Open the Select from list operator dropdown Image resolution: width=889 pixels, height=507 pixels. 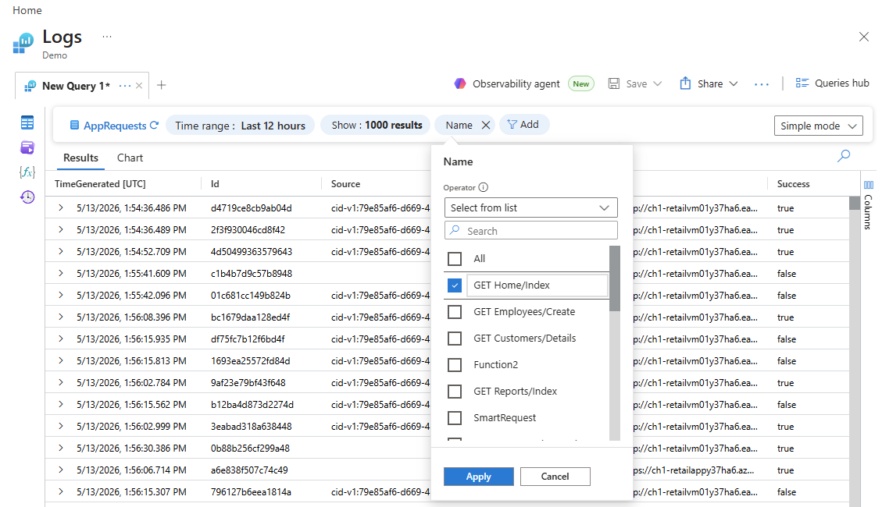click(530, 207)
